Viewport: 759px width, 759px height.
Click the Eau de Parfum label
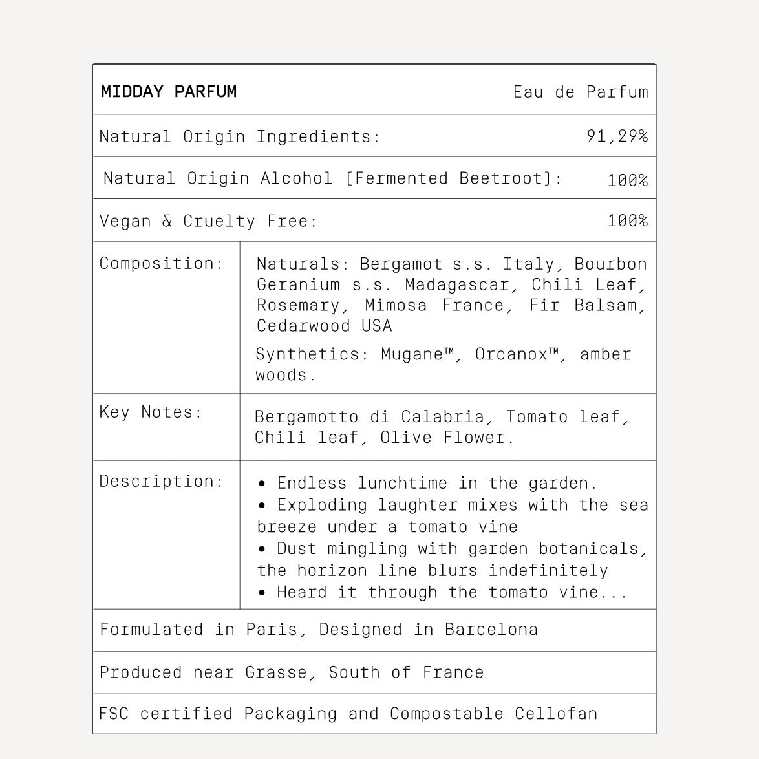coord(581,92)
